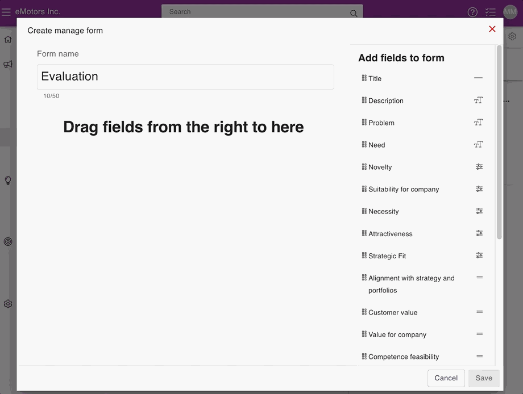Click the drag handle beside Strategic Fit
Viewport: 523px width, 394px height.
364,255
